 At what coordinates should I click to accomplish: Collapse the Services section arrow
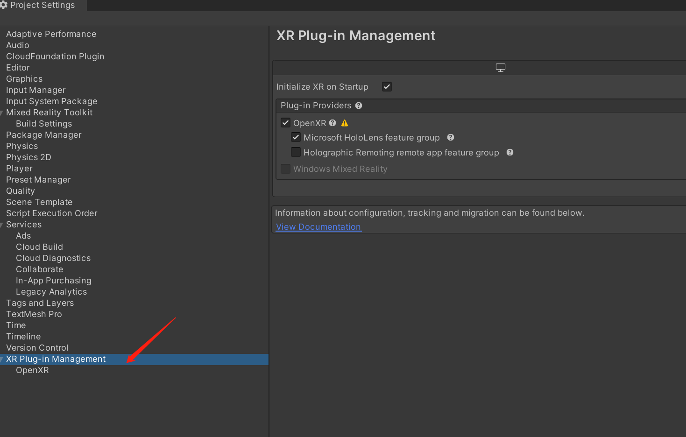(x=2, y=225)
